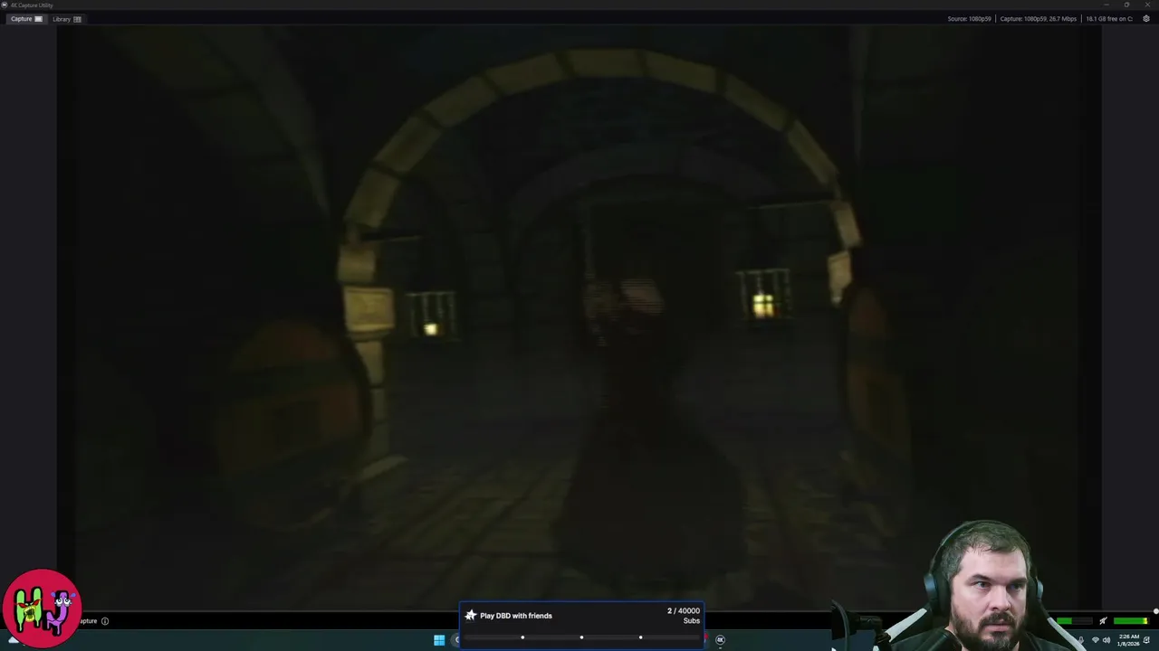Open the Windows Start button

pos(439,640)
